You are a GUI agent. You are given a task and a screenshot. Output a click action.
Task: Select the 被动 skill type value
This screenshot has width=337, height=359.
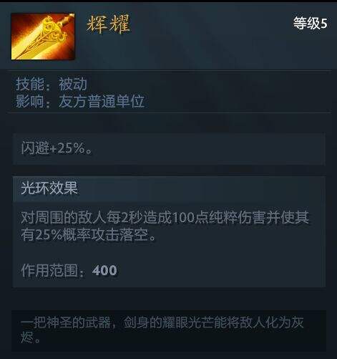73,84
